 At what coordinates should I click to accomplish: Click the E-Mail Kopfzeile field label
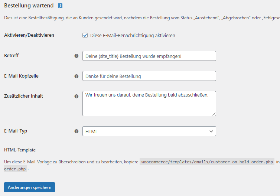tap(21, 76)
